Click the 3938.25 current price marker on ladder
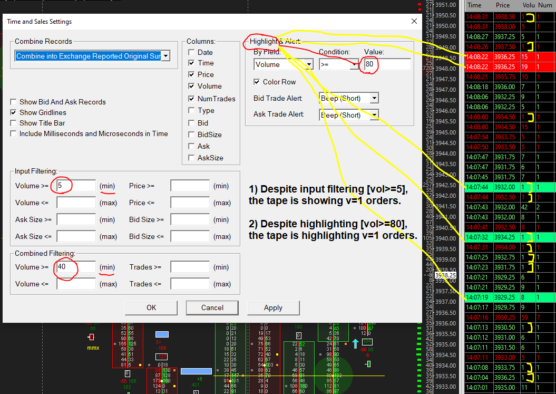Image resolution: width=556 pixels, height=394 pixels. [x=445, y=275]
